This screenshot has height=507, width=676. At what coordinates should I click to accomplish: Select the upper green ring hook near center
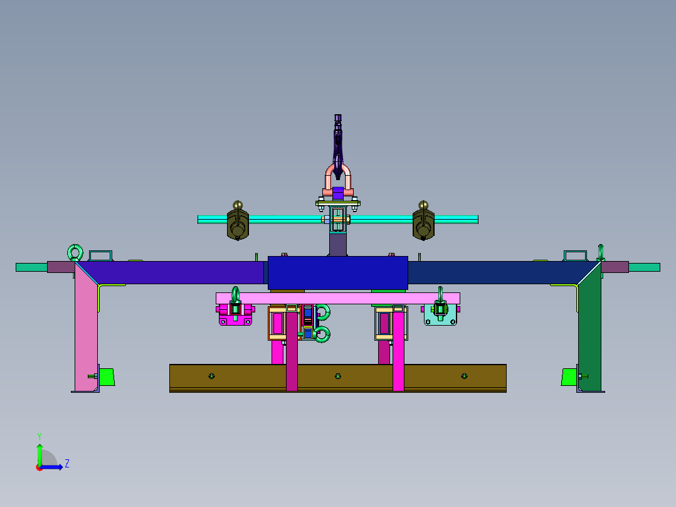(x=323, y=311)
